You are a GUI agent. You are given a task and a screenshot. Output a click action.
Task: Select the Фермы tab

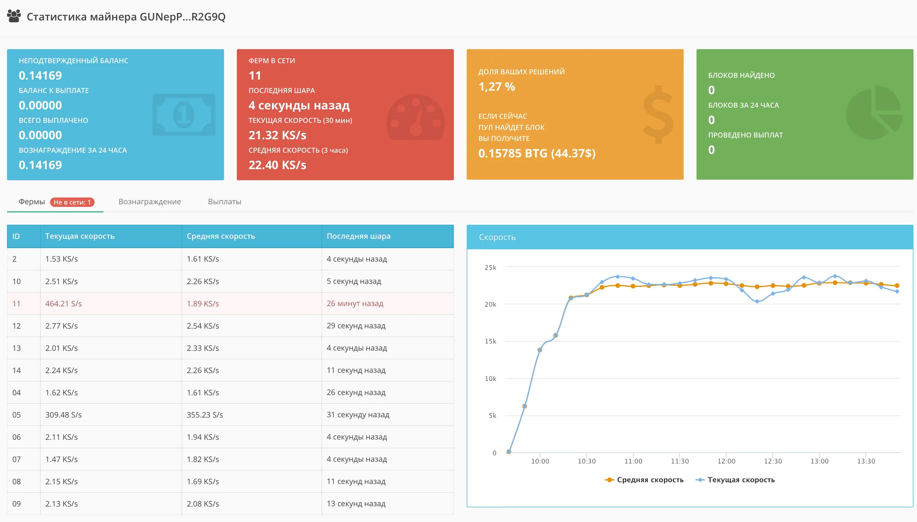tap(31, 202)
